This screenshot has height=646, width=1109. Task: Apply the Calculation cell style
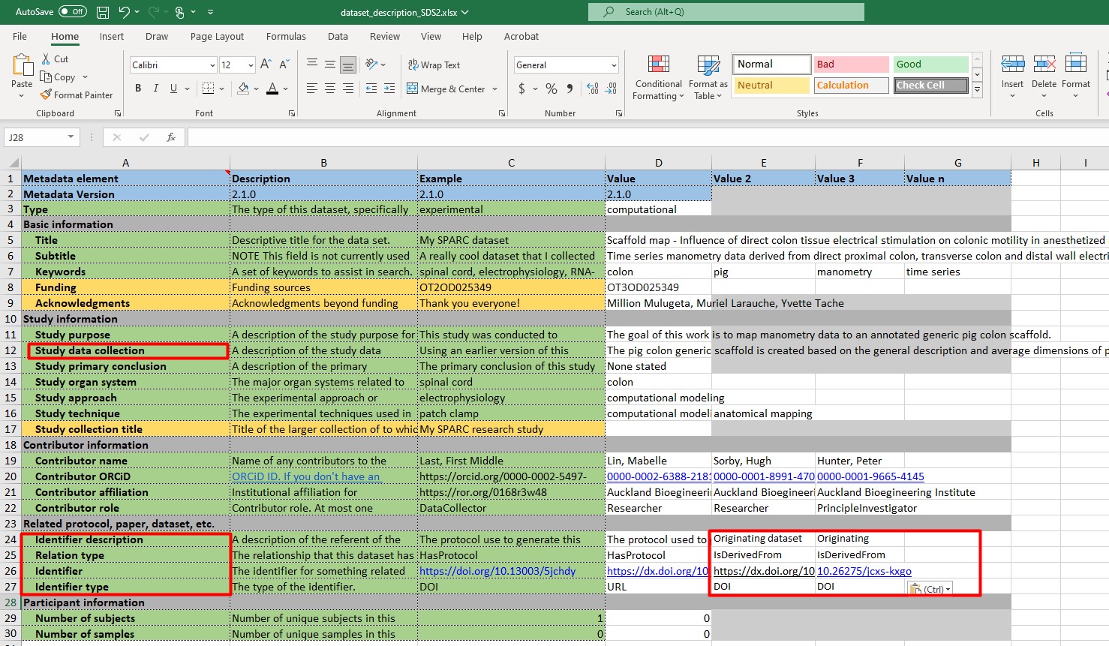click(851, 86)
